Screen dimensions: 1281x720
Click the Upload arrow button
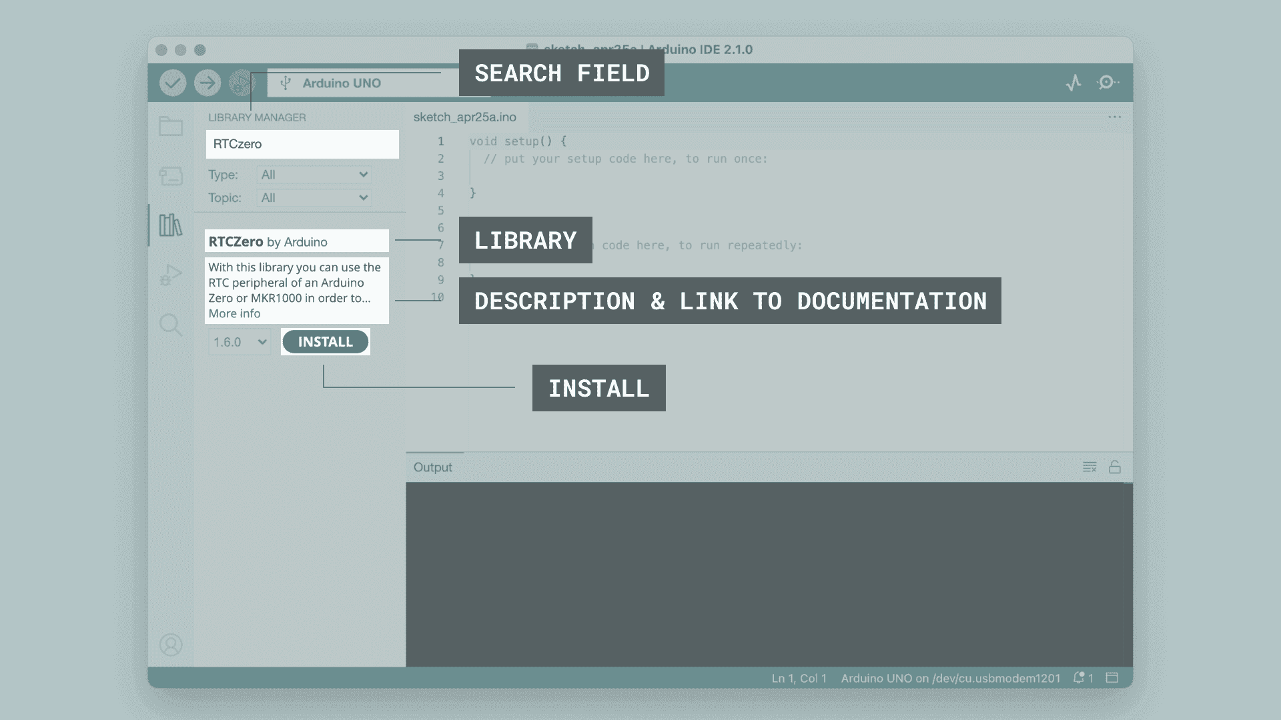[x=207, y=83]
